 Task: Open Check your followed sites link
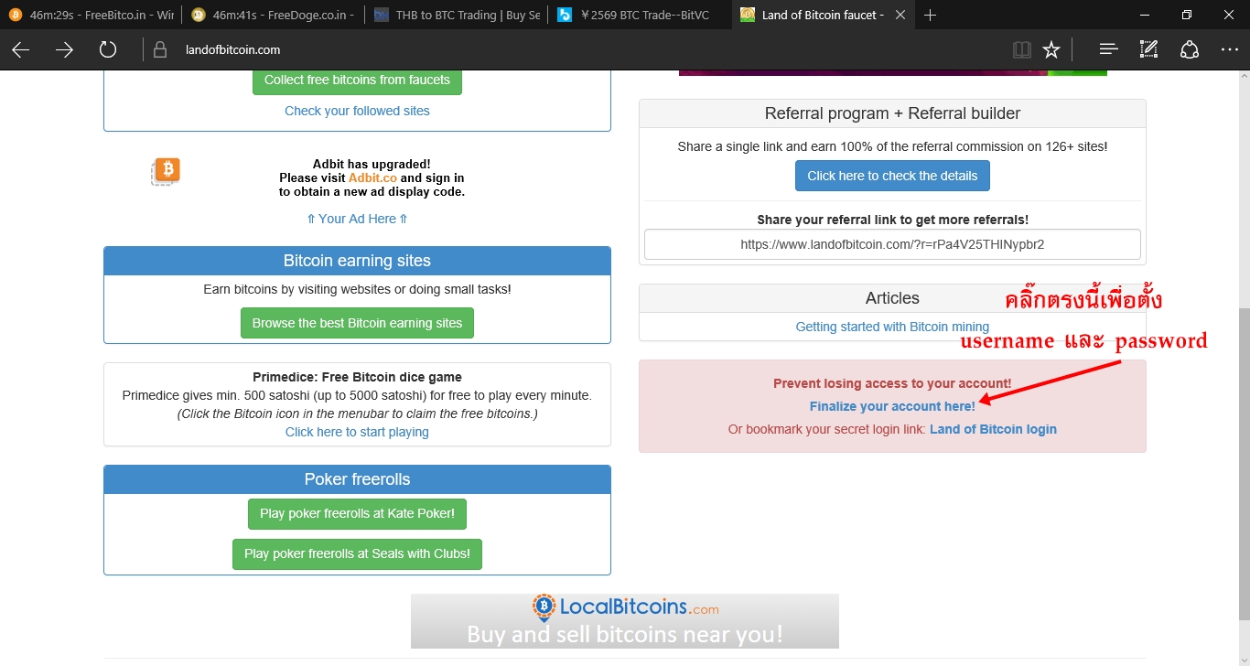pyautogui.click(x=357, y=111)
